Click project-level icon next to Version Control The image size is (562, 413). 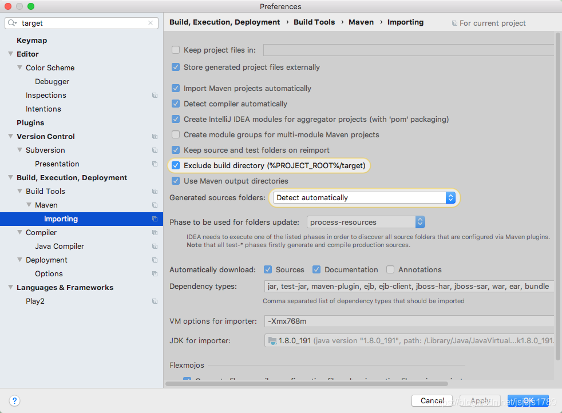point(155,137)
